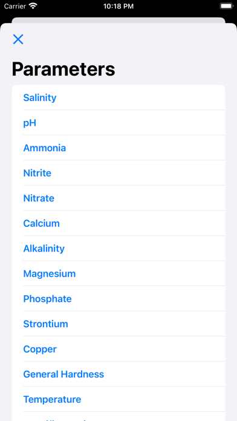Tap the partially visible row below Temperature
237x421 pixels.
[x=118, y=416]
